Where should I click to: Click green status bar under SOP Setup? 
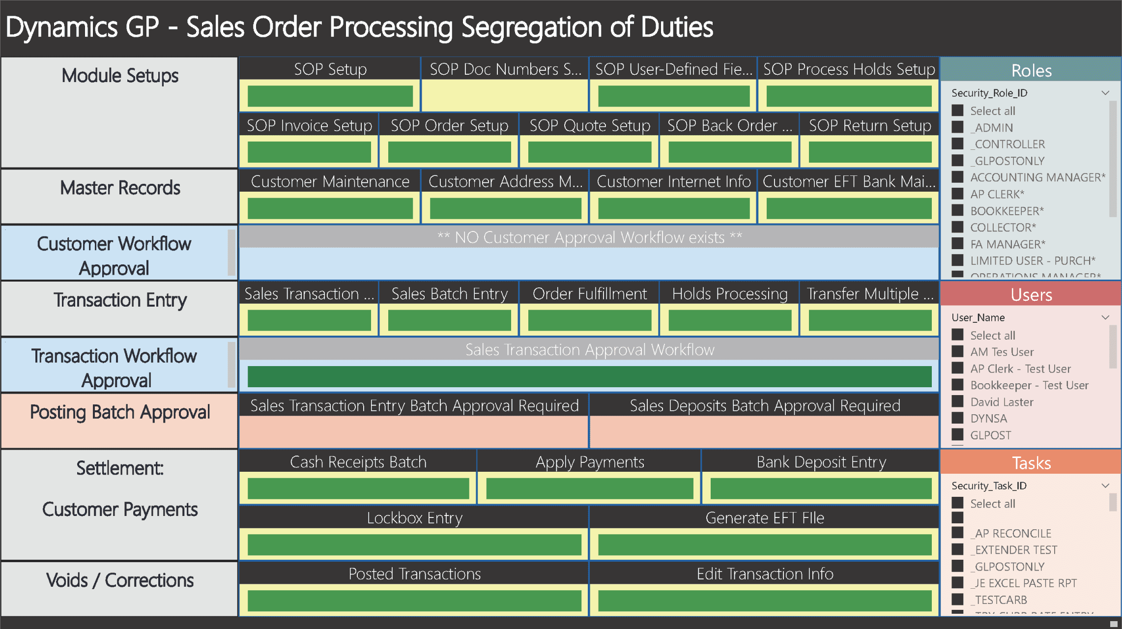pos(330,96)
